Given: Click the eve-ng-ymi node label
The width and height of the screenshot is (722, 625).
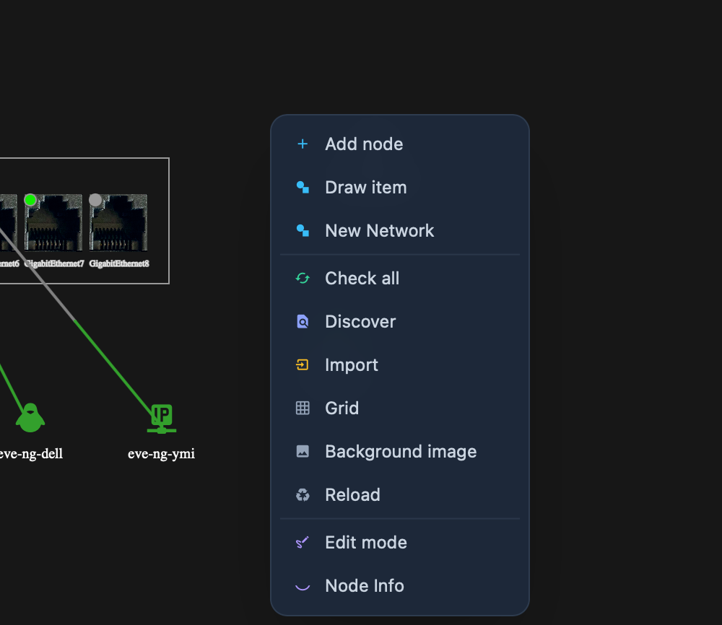Looking at the screenshot, I should [x=161, y=454].
